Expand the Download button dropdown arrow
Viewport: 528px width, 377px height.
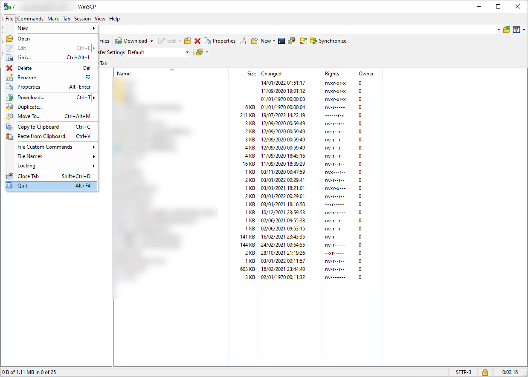151,41
